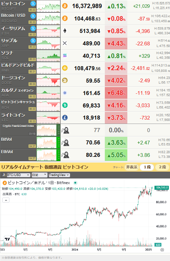Click the X icon in the リップル row
Viewport: 170px width, 261px height.
(x=33, y=41)
